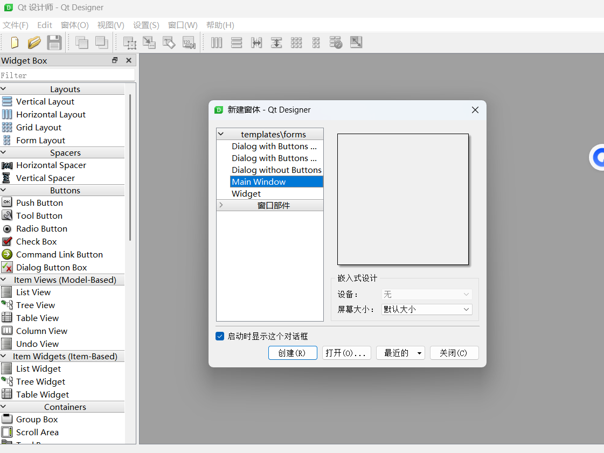The height and width of the screenshot is (453, 604).
Task: Click the Send to Back toolbar icon
Action: click(x=82, y=43)
